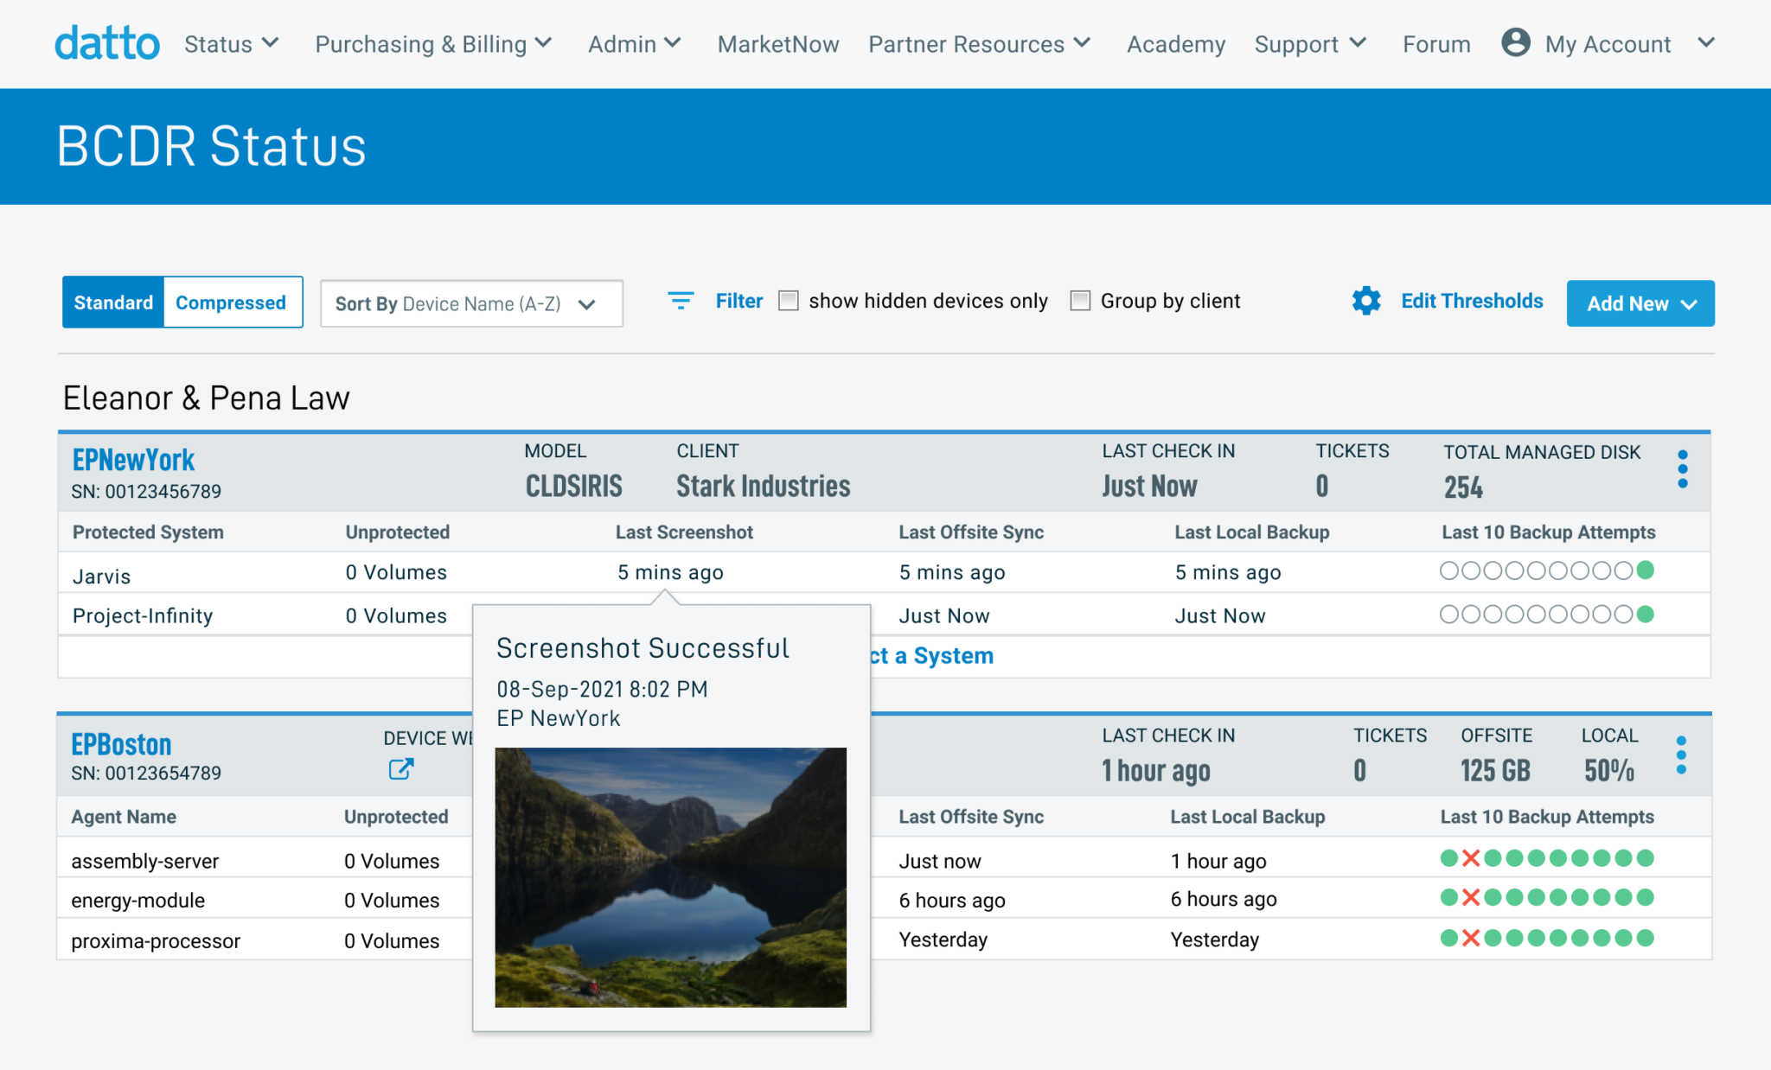Enable show hidden devices only
1771x1070 pixels.
(788, 300)
